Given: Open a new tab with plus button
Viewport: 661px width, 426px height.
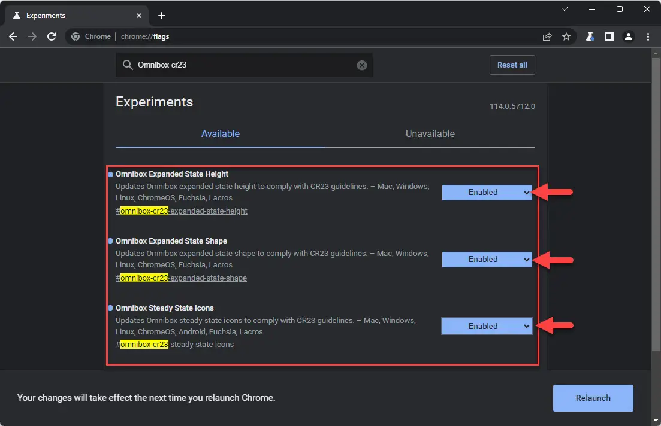Looking at the screenshot, I should pyautogui.click(x=161, y=16).
